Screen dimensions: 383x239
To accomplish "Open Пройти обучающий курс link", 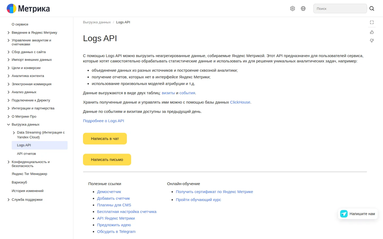I will tap(198, 200).
